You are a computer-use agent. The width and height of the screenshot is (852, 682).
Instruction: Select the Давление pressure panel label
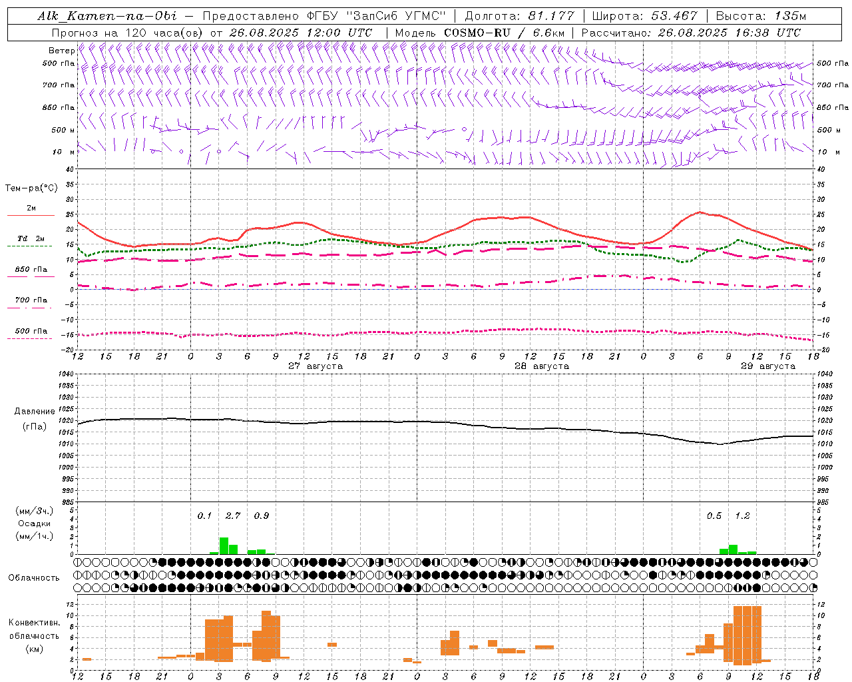[x=35, y=412]
